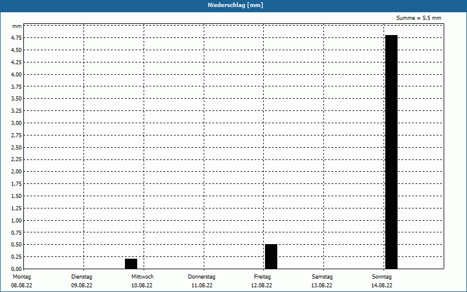Click the 4,75 axis value

pyautogui.click(x=17, y=38)
